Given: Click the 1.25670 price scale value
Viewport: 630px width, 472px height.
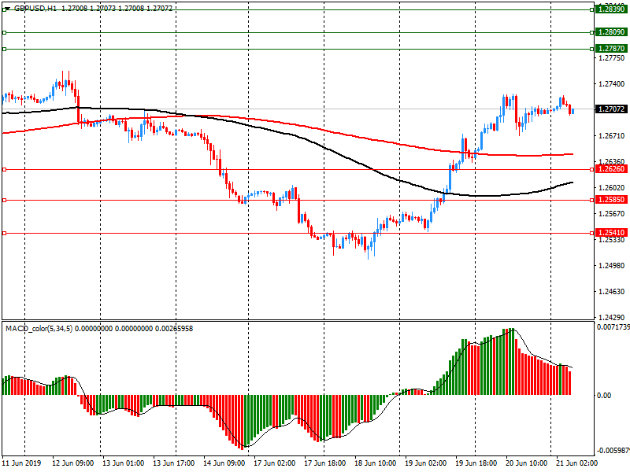Looking at the screenshot, I should coord(612,214).
